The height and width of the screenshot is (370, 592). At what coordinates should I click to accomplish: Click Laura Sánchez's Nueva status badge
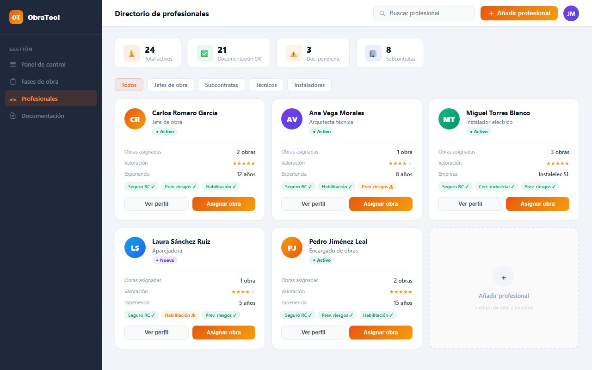(x=165, y=260)
